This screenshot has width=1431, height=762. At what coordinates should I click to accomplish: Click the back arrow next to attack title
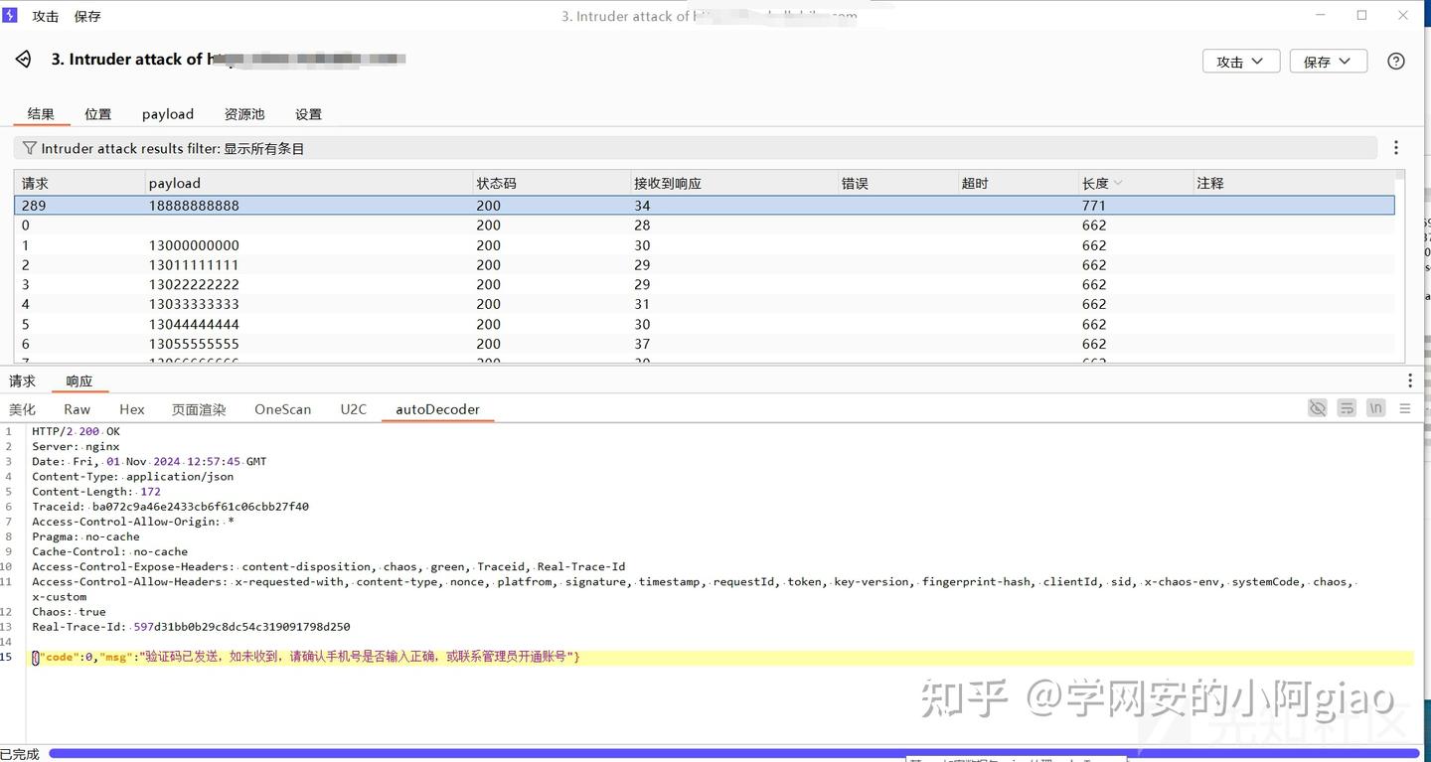pyautogui.click(x=22, y=59)
